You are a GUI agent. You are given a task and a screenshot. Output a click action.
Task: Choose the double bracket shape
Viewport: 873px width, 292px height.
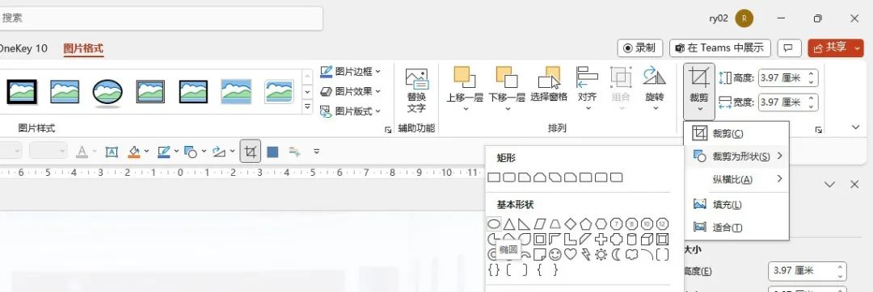[x=662, y=254]
